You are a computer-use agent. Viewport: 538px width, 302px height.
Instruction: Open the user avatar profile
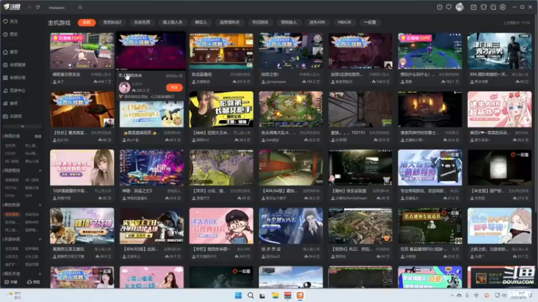coord(459,7)
